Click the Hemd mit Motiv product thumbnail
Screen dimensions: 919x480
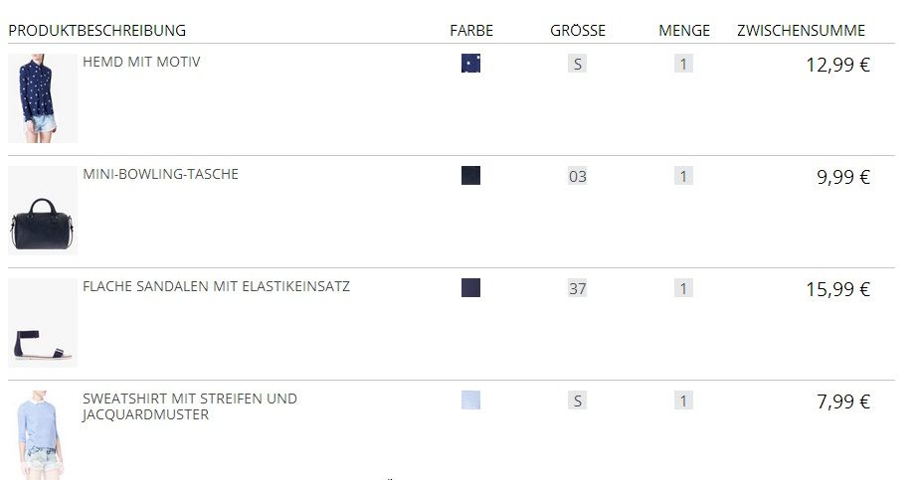pyautogui.click(x=43, y=98)
